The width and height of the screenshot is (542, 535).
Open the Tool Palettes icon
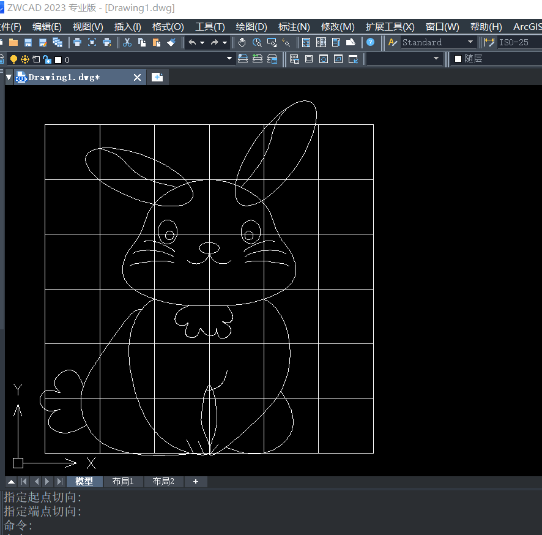336,42
